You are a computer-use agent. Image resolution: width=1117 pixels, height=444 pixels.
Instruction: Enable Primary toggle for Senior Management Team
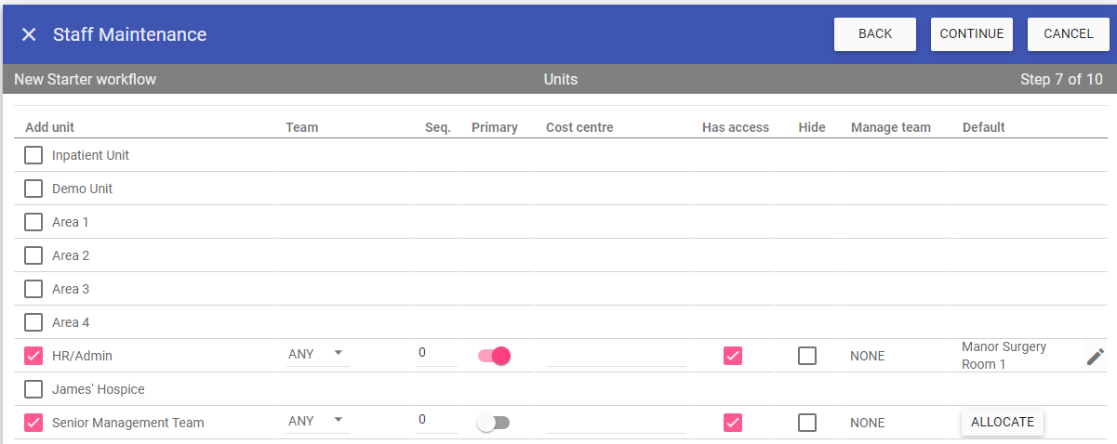coord(494,423)
